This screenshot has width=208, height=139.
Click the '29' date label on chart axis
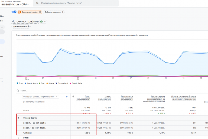60,78
